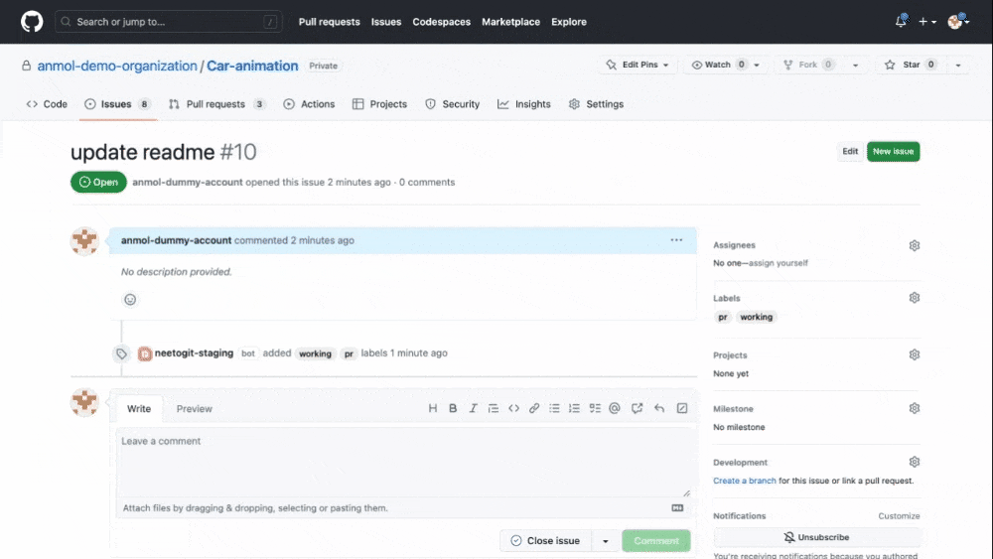
Task: Open the repository Settings tab
Action: point(596,104)
